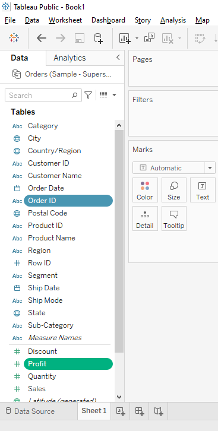Screen dimensions: 218x431
Task: Click the Text marks card button
Action: 203,190
